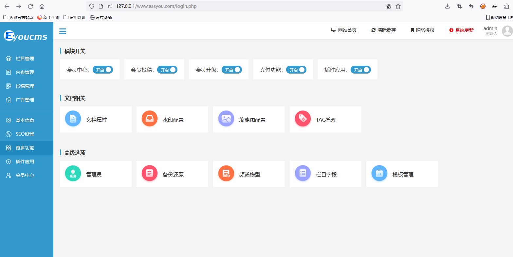Collapse the sidebar with the hamburger icon
This screenshot has width=513, height=257.
[63, 31]
